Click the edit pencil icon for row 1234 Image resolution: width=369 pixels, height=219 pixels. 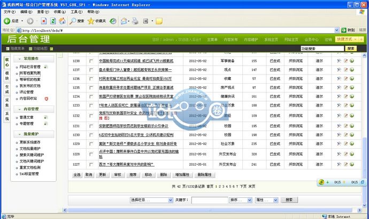345,96
